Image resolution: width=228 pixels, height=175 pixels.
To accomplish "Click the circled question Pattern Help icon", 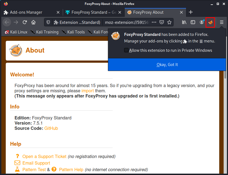I will [x=54, y=169].
